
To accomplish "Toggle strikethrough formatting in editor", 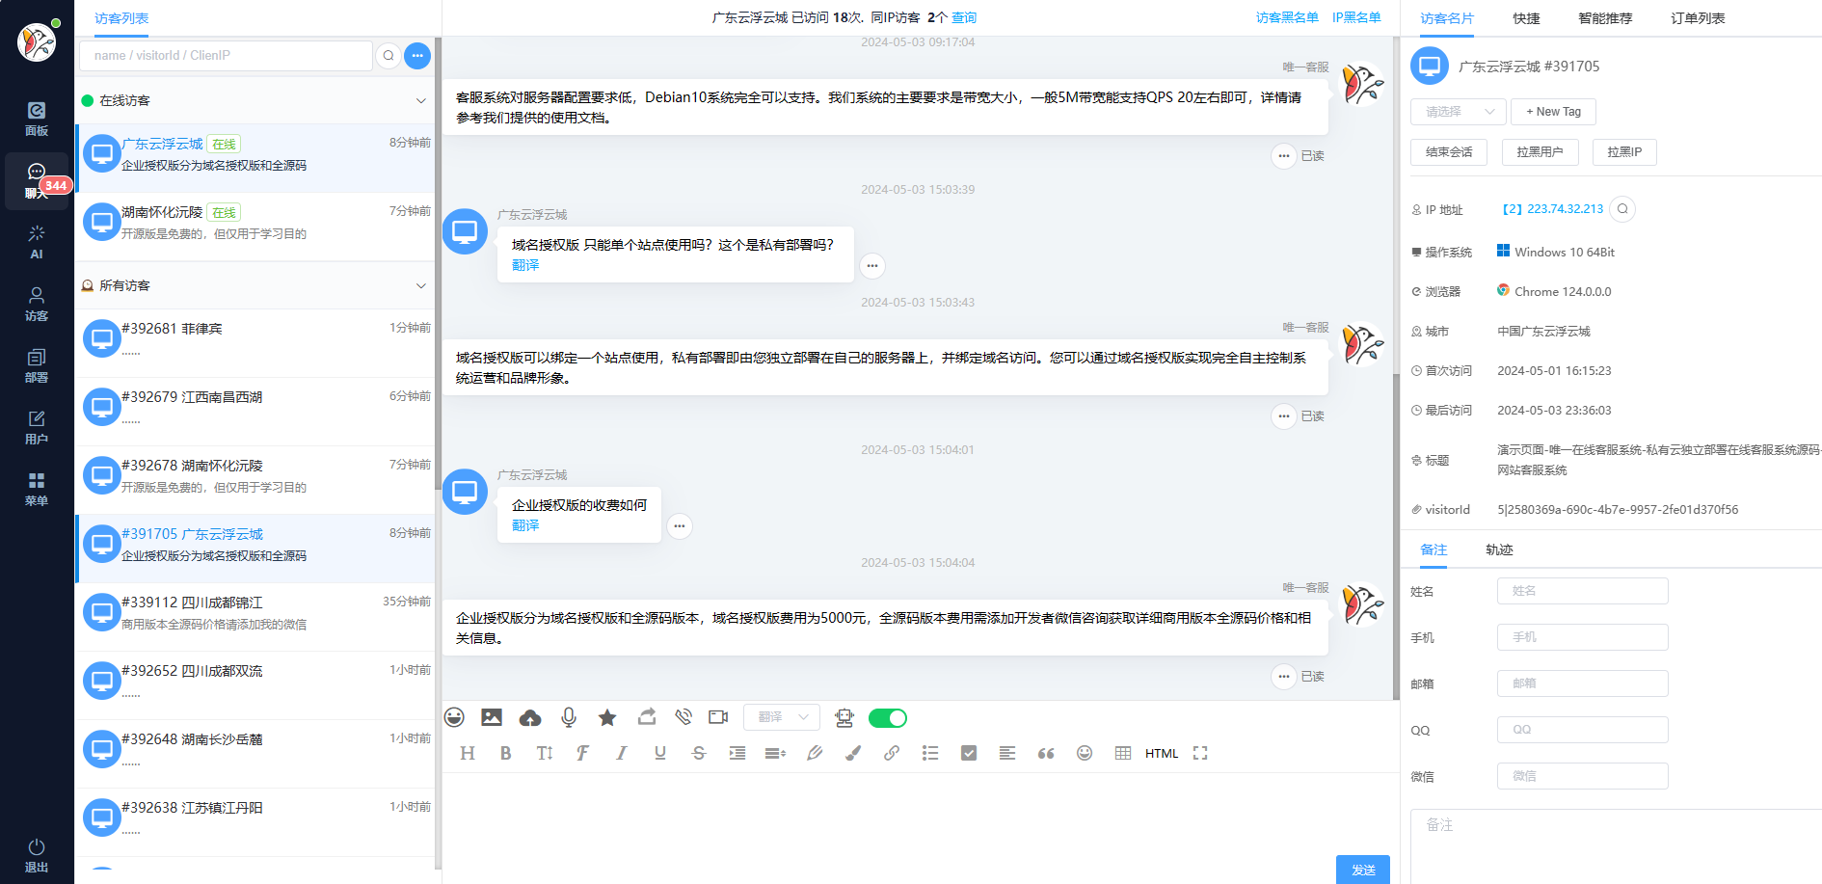I will point(699,753).
